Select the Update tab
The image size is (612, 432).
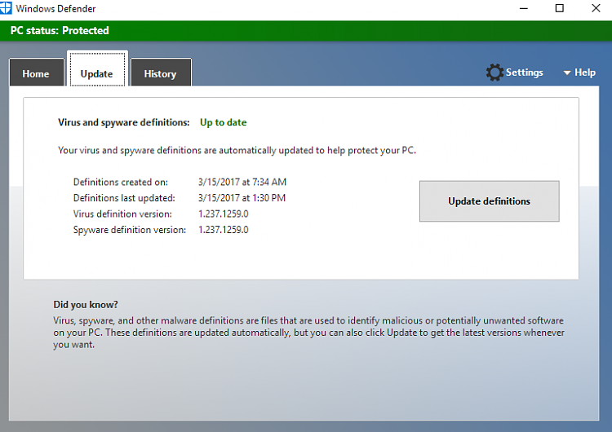tap(97, 69)
